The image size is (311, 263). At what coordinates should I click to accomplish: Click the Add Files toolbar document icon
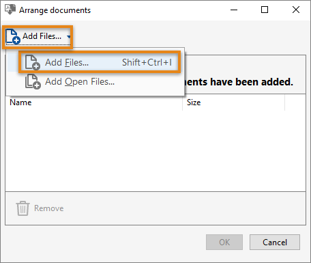[x=13, y=36]
